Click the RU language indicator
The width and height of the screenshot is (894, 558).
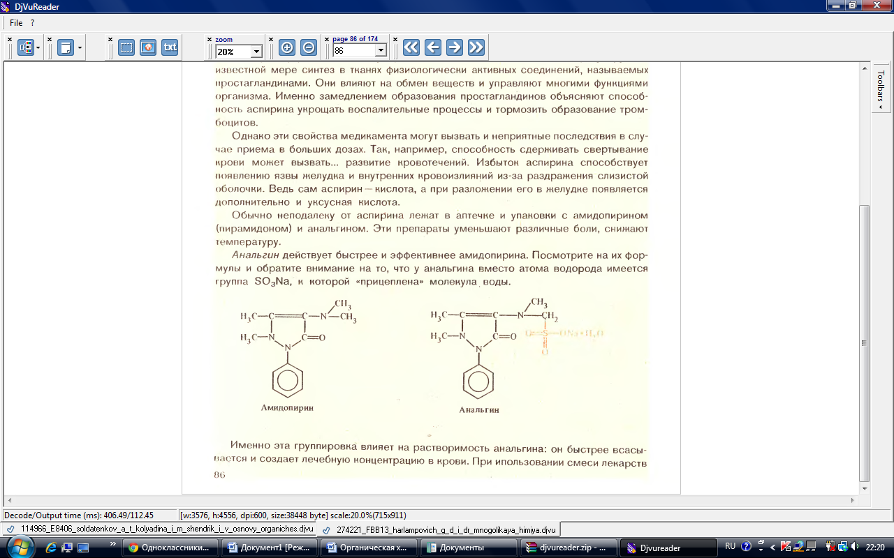(731, 546)
